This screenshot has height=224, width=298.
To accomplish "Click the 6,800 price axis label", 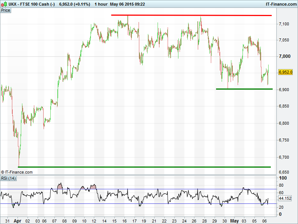I will (284, 123).
